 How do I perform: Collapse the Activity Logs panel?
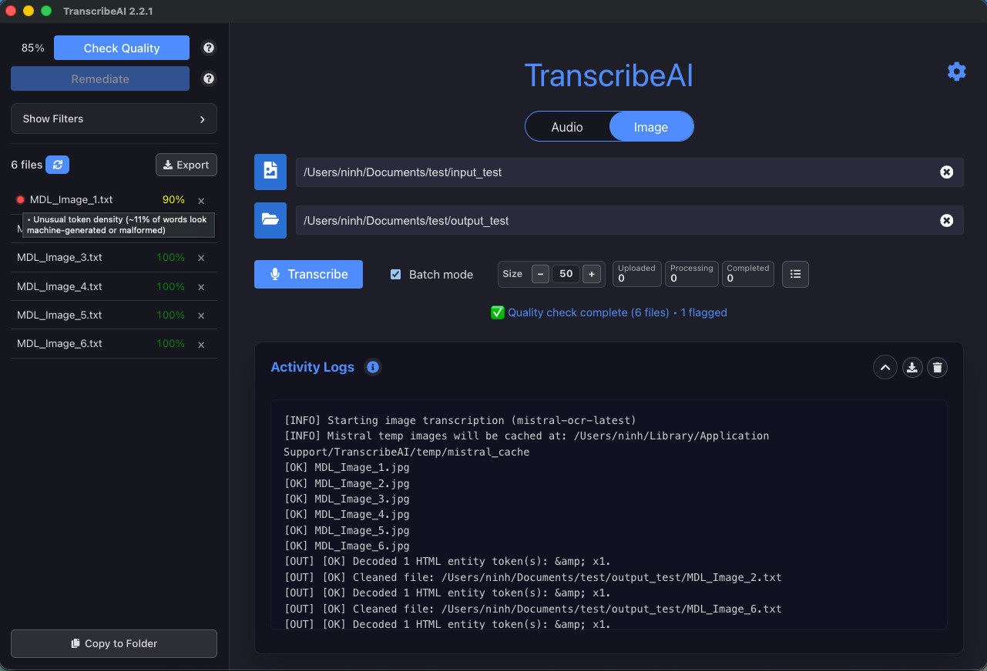click(x=885, y=368)
